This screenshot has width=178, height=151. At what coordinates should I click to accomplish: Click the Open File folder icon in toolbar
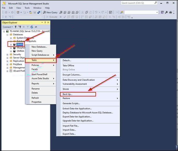pos(31,12)
